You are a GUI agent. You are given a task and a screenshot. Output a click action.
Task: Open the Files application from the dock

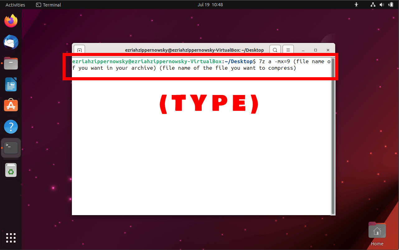tap(11, 63)
